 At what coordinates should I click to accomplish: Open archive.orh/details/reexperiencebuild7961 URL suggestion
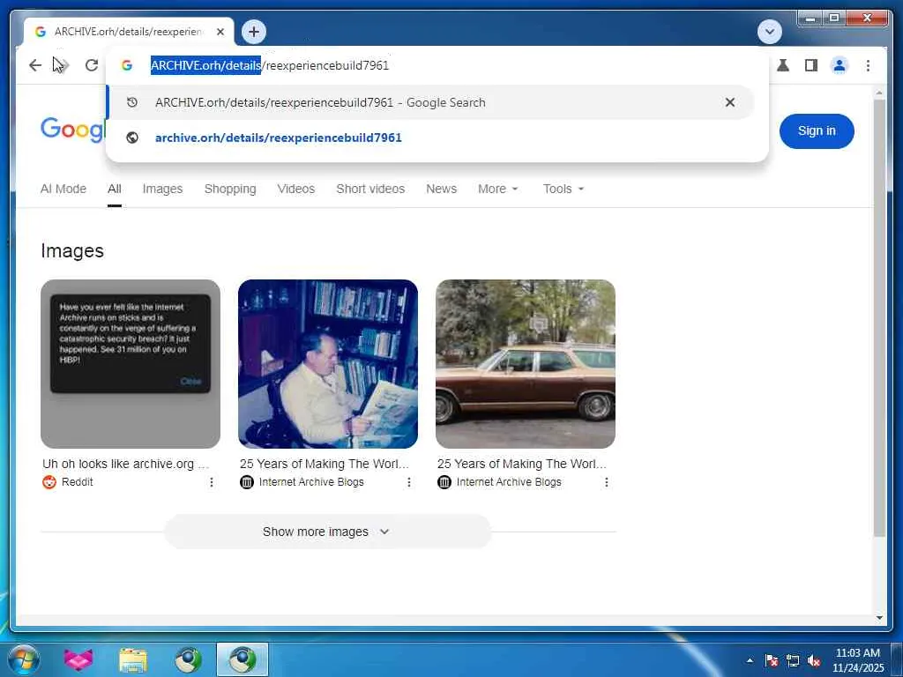pyautogui.click(x=430, y=138)
